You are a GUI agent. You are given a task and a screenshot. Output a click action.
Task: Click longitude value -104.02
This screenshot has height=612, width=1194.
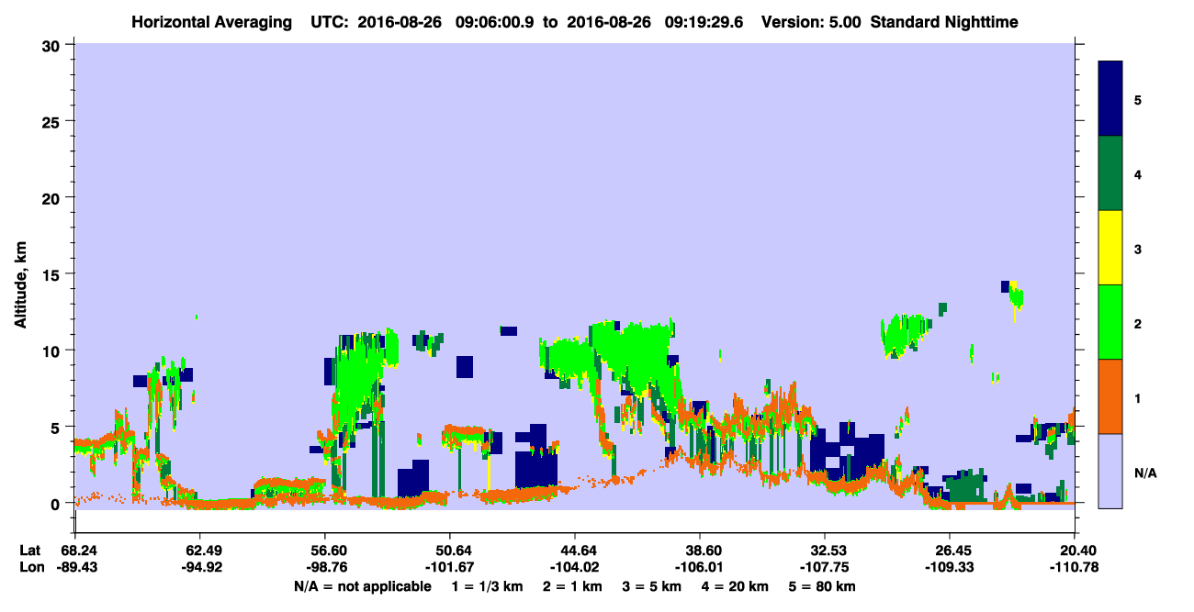tap(574, 566)
